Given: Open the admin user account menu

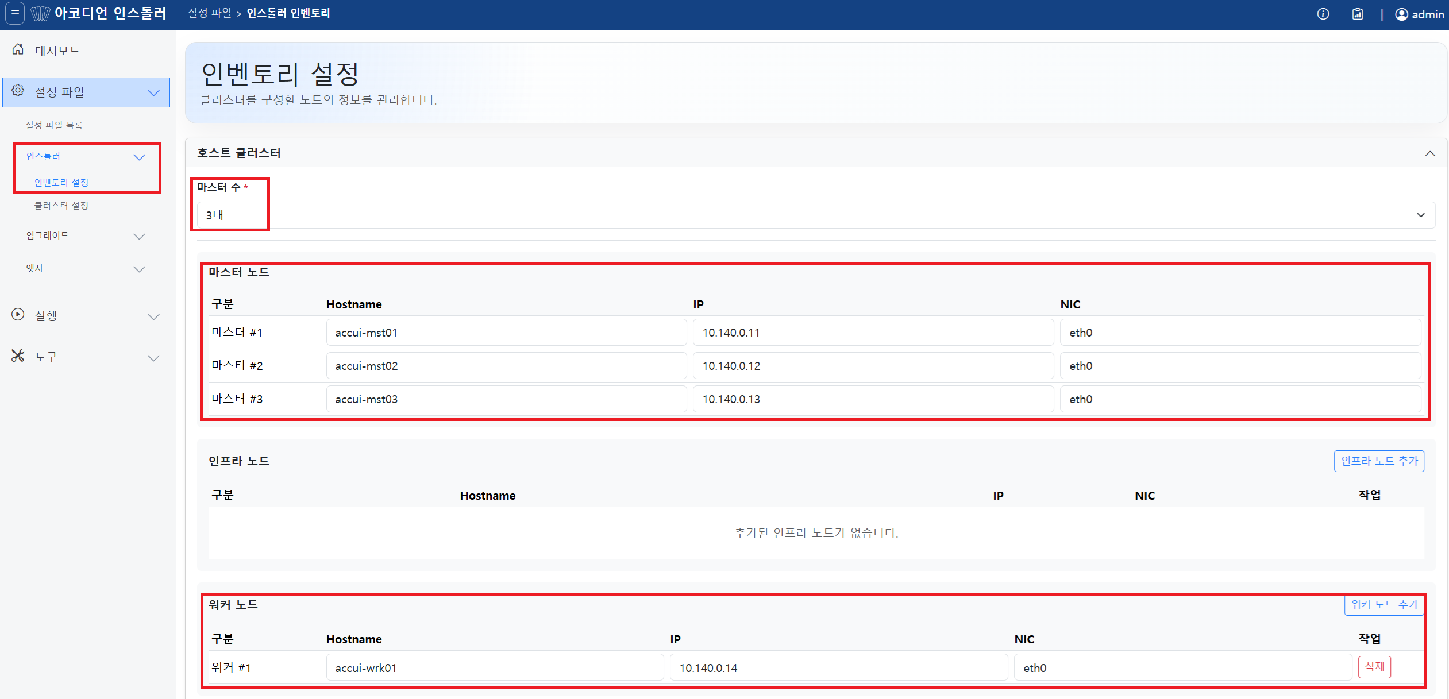Looking at the screenshot, I should 1419,14.
